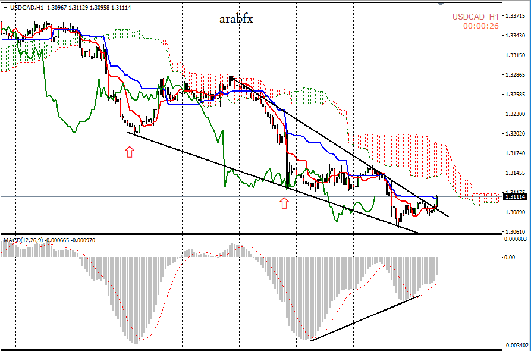Click price scale value 1.30610
Viewport: 531px width, 351px height.
point(515,232)
